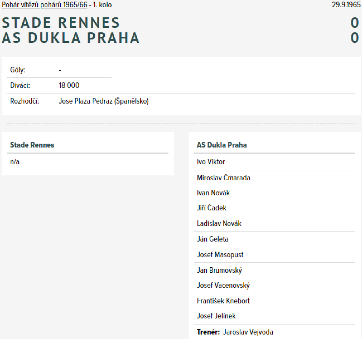This screenshot has height=339, width=362.
Task: Click the Trenér label
Action: 208,332
